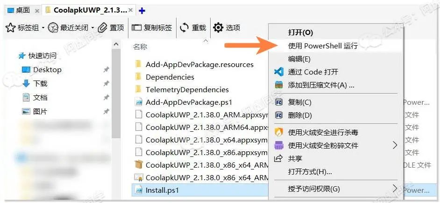Screen dimensions: 440x203
Task: Click the Add-AppDevPackage.ps1 file icon
Action: 139,102
